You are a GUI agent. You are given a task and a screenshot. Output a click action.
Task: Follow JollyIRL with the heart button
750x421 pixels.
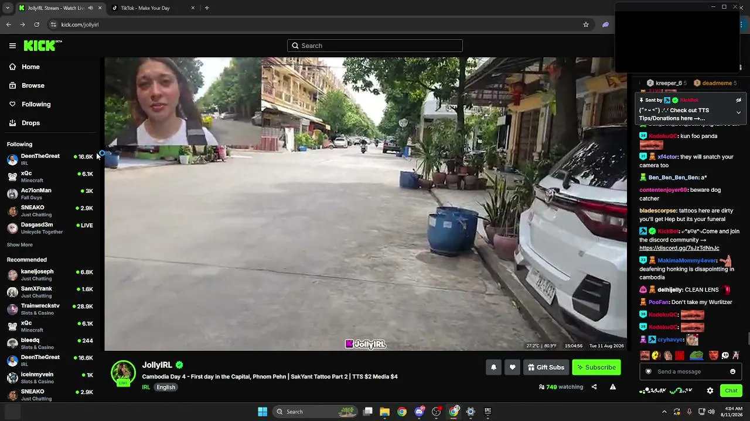tap(513, 367)
